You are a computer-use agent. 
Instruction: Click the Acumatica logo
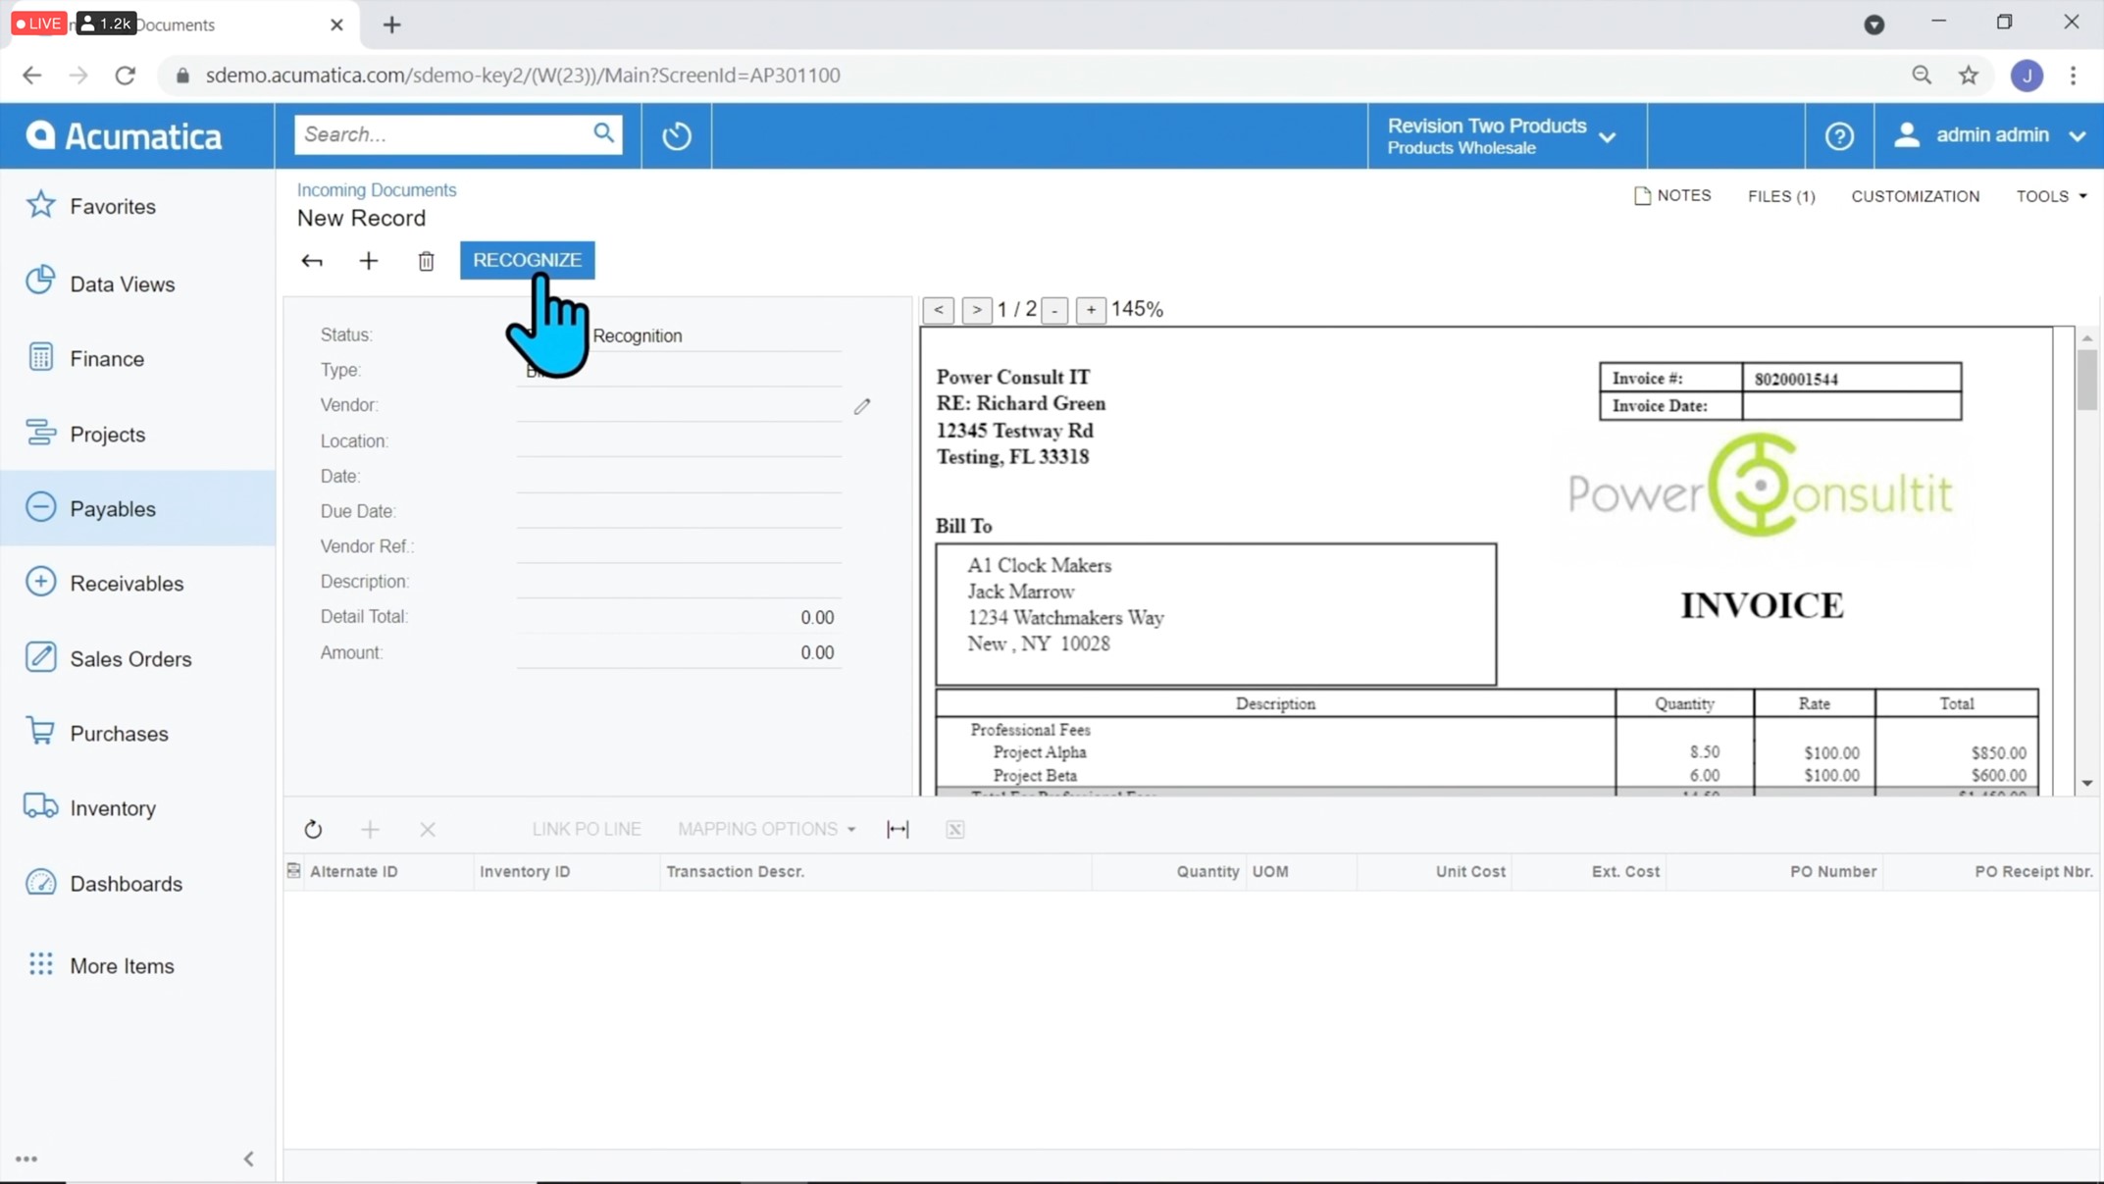pos(125,135)
